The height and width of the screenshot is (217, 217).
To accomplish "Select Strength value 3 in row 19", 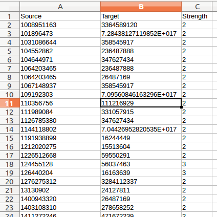I will pos(197,172).
